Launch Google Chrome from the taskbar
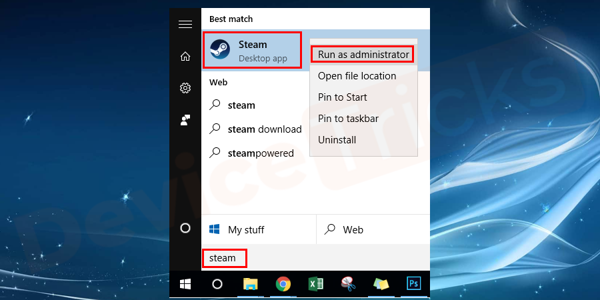The height and width of the screenshot is (300, 600). pyautogui.click(x=283, y=284)
